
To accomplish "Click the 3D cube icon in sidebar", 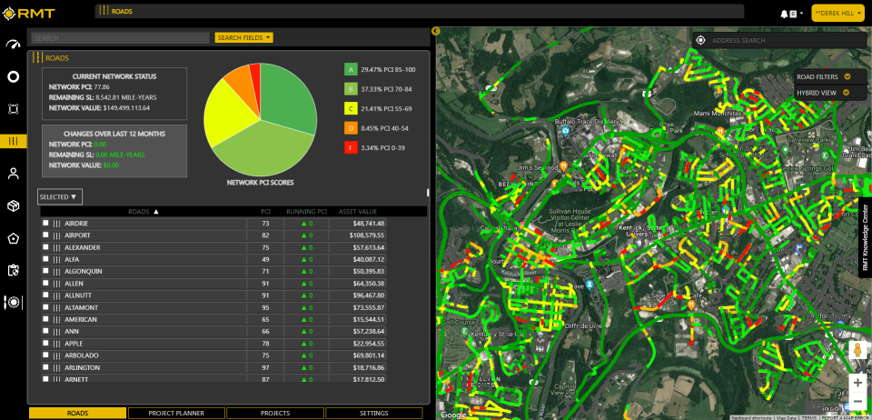I will 13,205.
